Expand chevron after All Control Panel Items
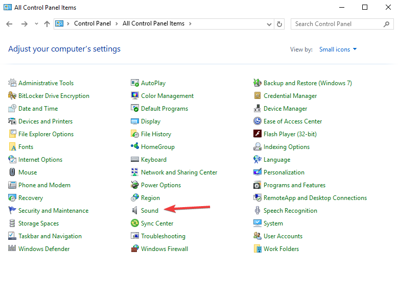 click(x=190, y=23)
